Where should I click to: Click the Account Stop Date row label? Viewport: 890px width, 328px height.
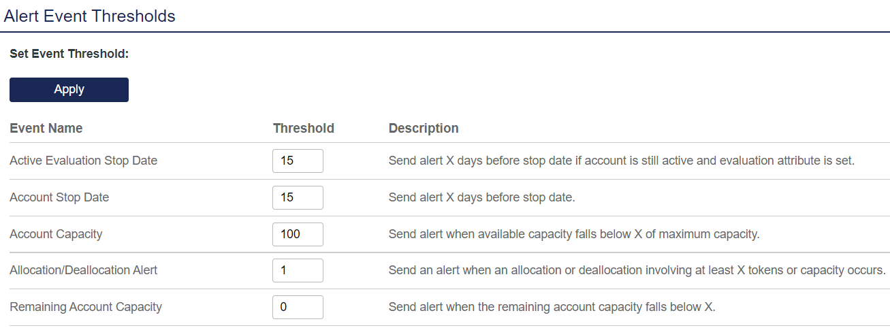59,197
